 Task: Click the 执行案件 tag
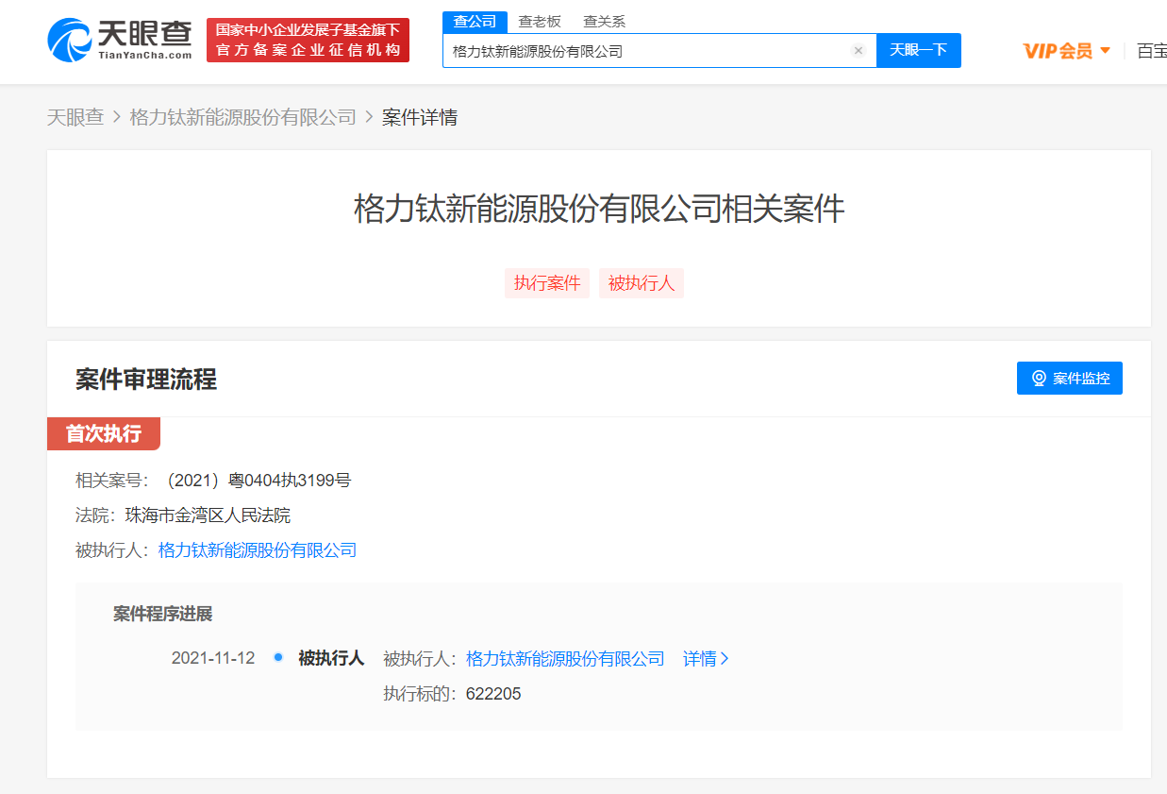pos(547,283)
